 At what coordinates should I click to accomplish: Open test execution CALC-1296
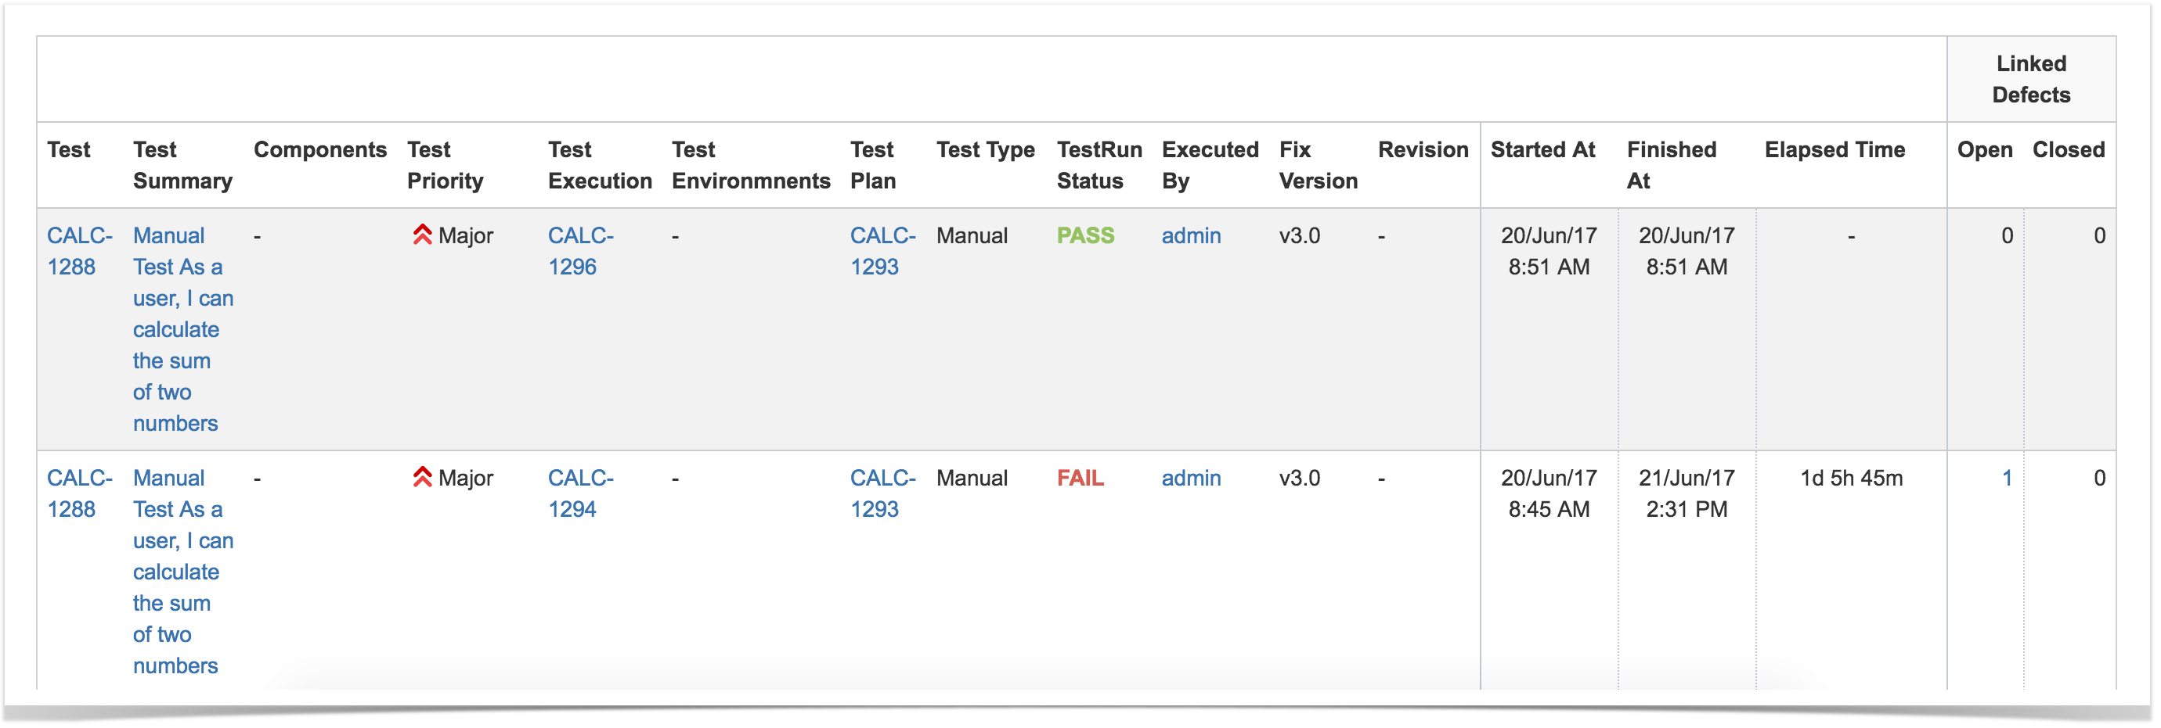tap(580, 251)
